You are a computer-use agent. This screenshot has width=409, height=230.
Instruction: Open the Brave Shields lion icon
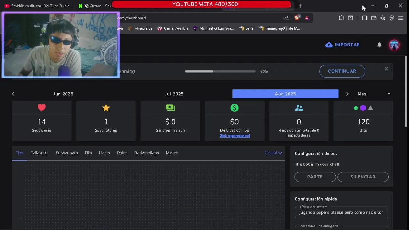(297, 18)
